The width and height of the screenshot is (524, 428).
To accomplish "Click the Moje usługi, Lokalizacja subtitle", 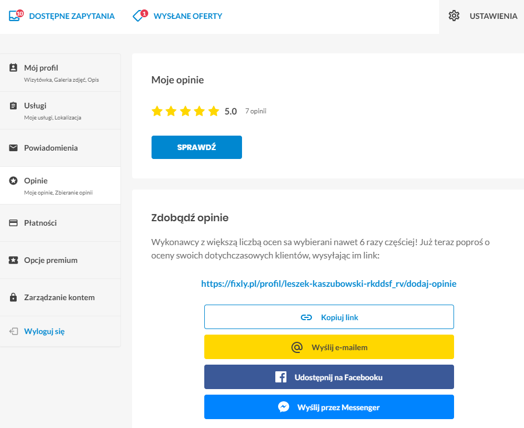I will 53,118.
